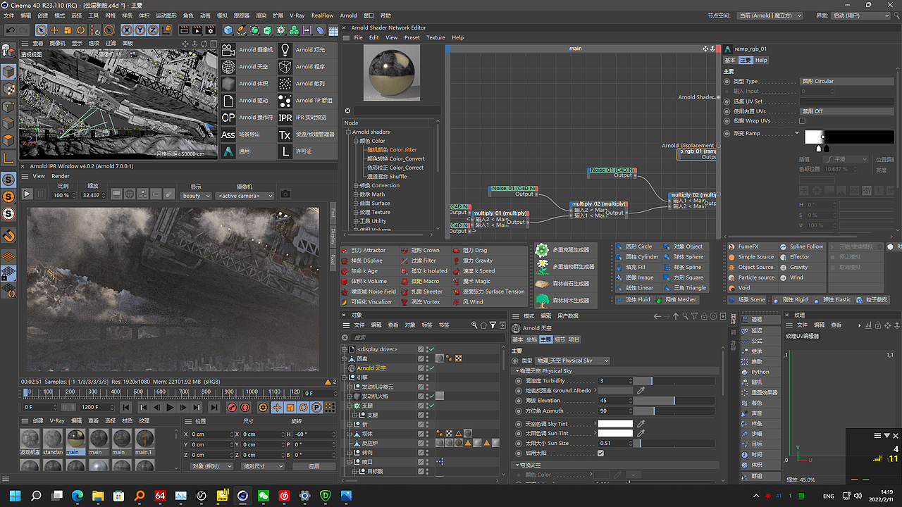Image resolution: width=902 pixels, height=507 pixels.
Task: Open WeChat from the Windows taskbar
Action: pyautogui.click(x=265, y=496)
